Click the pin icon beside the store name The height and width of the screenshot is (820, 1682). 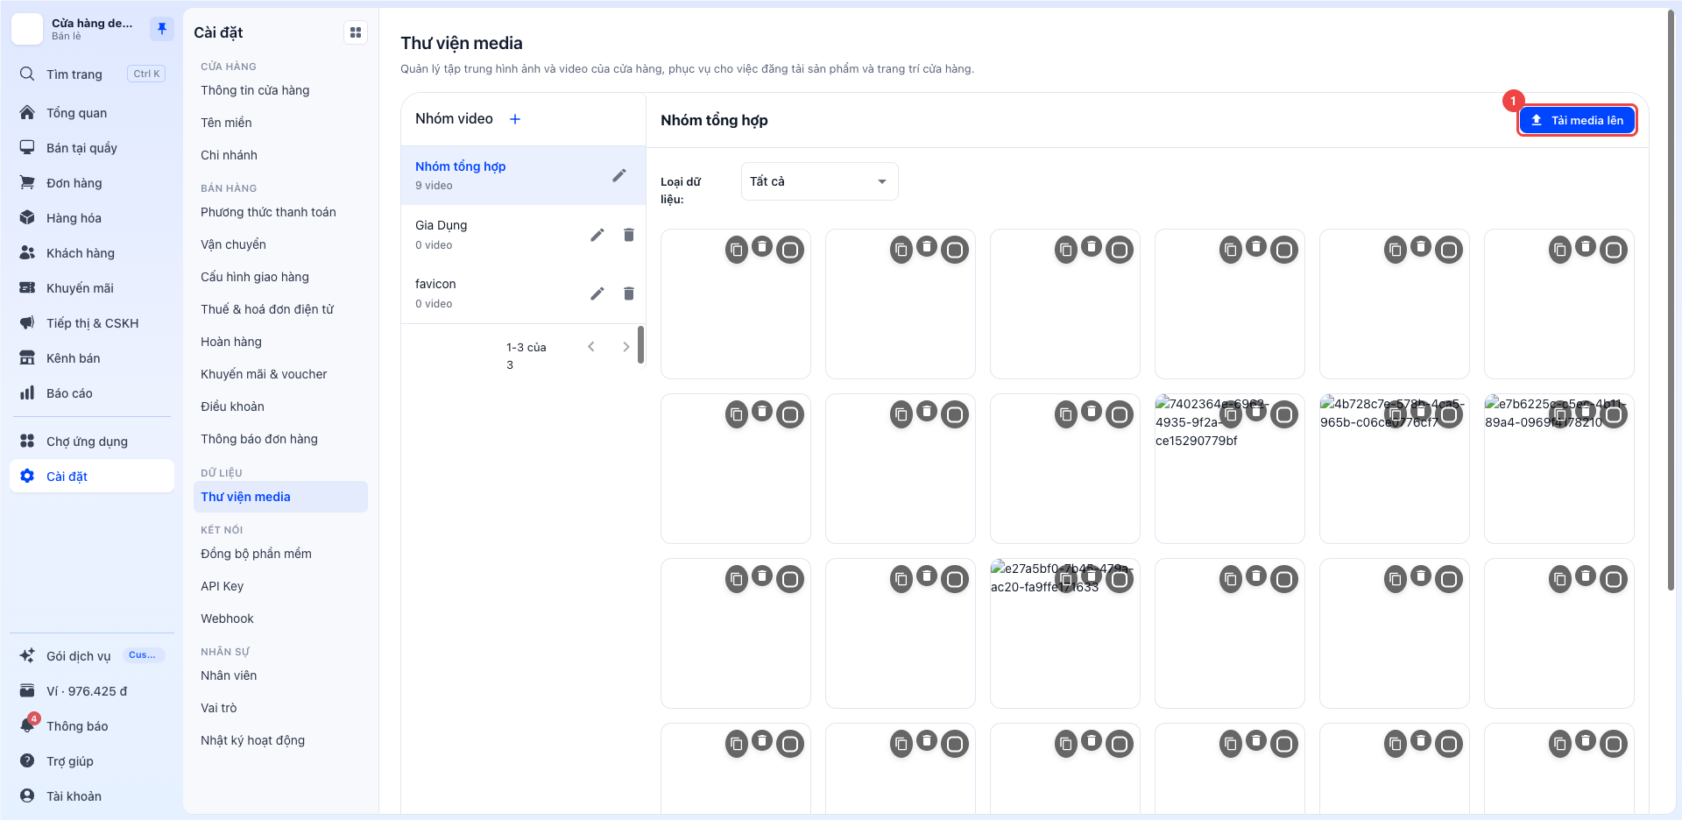pyautogui.click(x=162, y=29)
